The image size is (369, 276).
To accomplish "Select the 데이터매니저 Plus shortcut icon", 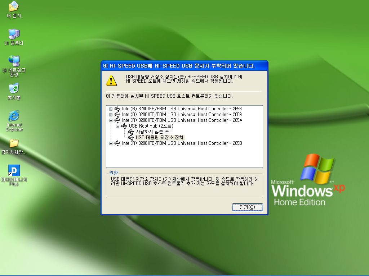I will click(x=14, y=175).
